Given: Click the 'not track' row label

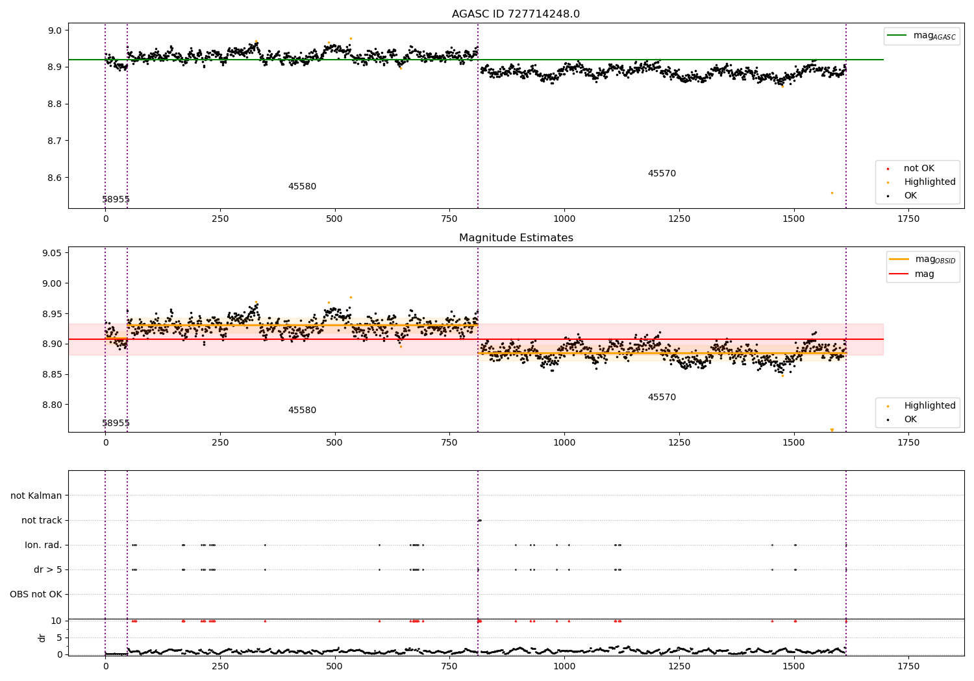Looking at the screenshot, I should (42, 521).
